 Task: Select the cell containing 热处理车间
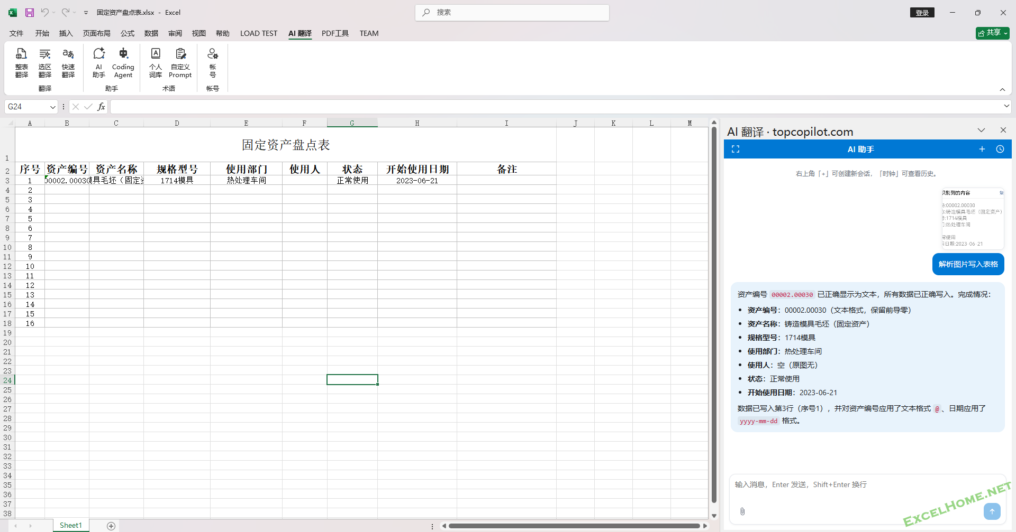tap(247, 180)
